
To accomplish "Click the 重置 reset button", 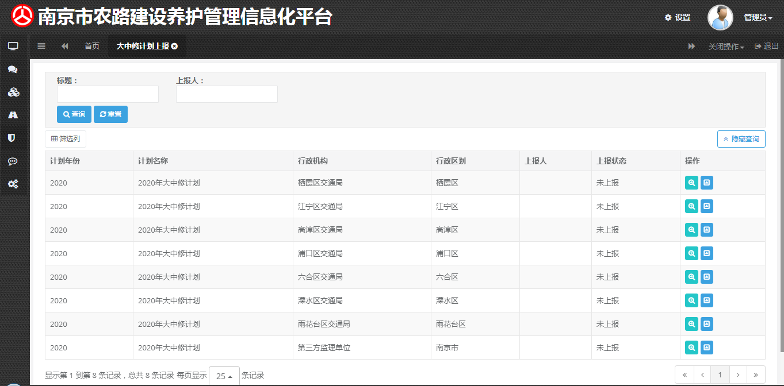I will click(x=110, y=114).
